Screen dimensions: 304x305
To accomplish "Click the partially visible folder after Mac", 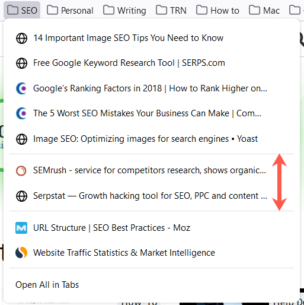I will [x=296, y=10].
